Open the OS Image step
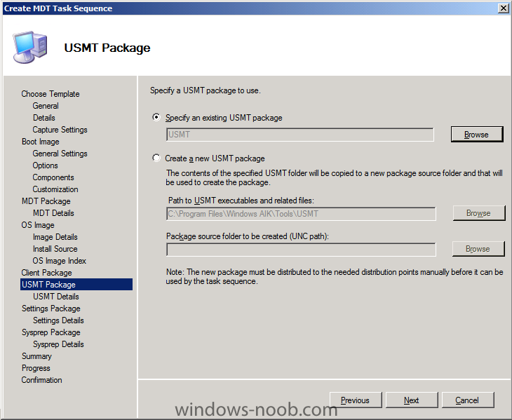 (x=38, y=225)
